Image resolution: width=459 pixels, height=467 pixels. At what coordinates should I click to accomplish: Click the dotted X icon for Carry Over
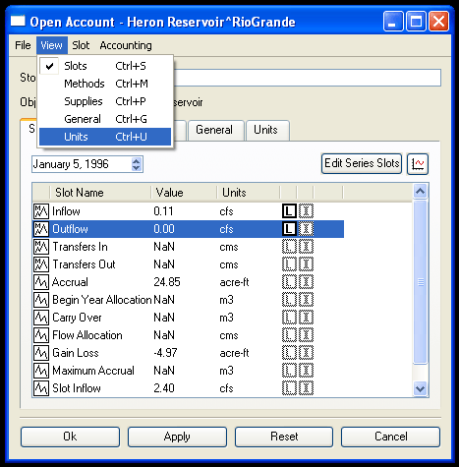pos(306,318)
